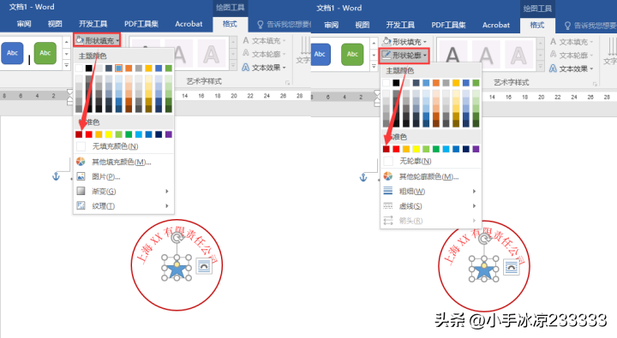Select third WordArt A style in left window
The image size is (617, 338).
point(212,54)
